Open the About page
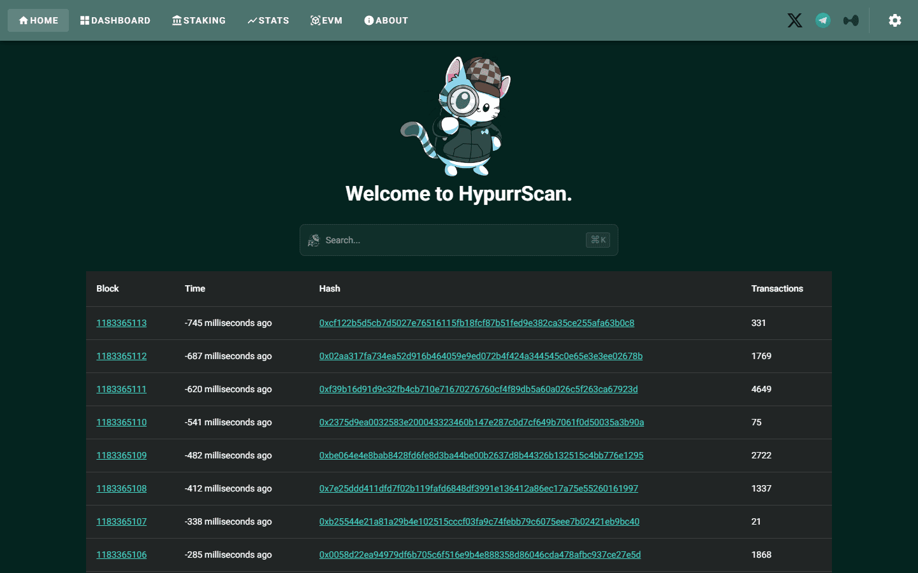 pyautogui.click(x=386, y=20)
